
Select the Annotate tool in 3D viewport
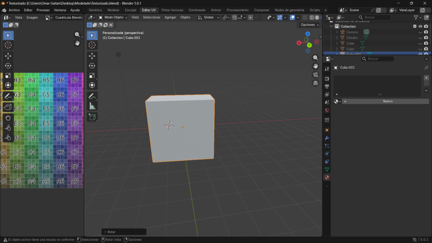coord(92,96)
